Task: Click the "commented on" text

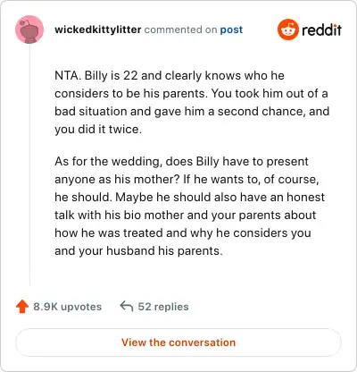Action: pyautogui.click(x=180, y=30)
